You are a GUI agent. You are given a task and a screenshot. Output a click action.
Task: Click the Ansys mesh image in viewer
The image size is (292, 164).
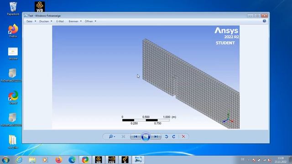coord(146,77)
